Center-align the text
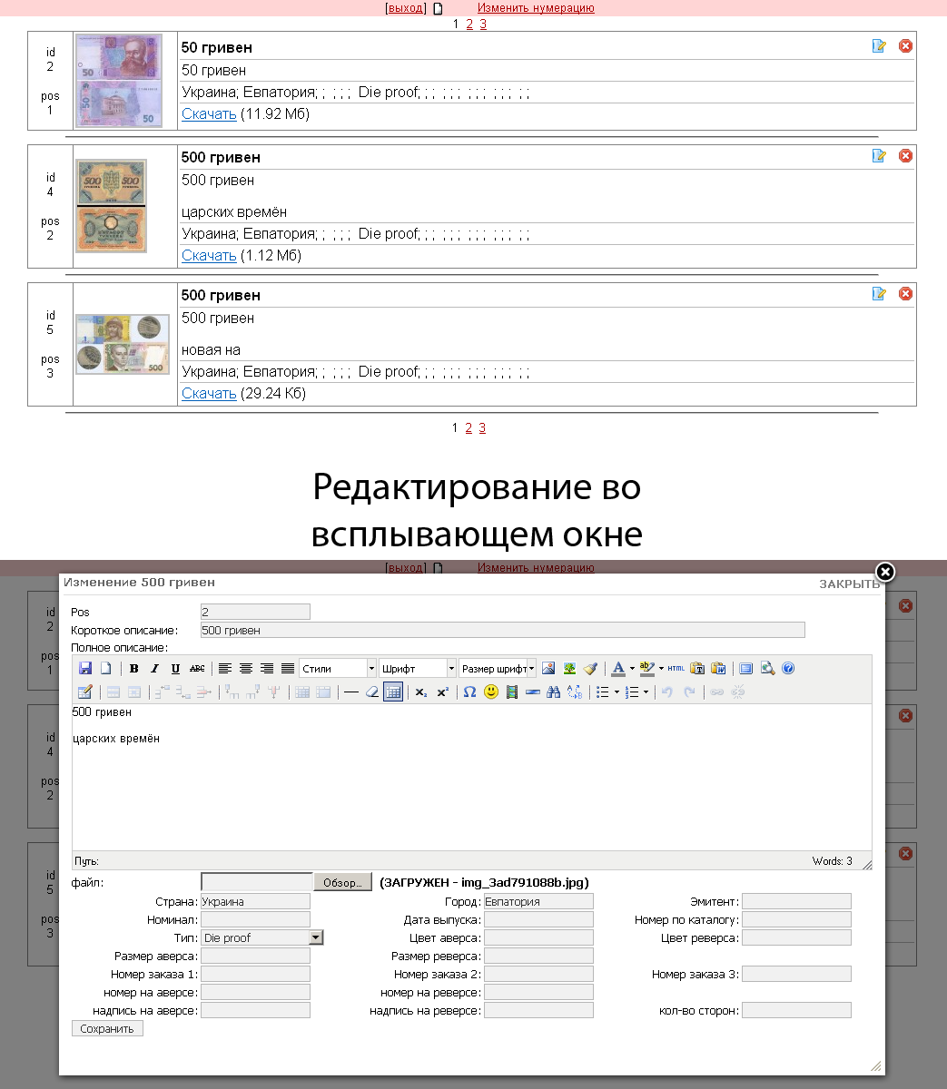Viewport: 947px width, 1089px height. tap(246, 669)
